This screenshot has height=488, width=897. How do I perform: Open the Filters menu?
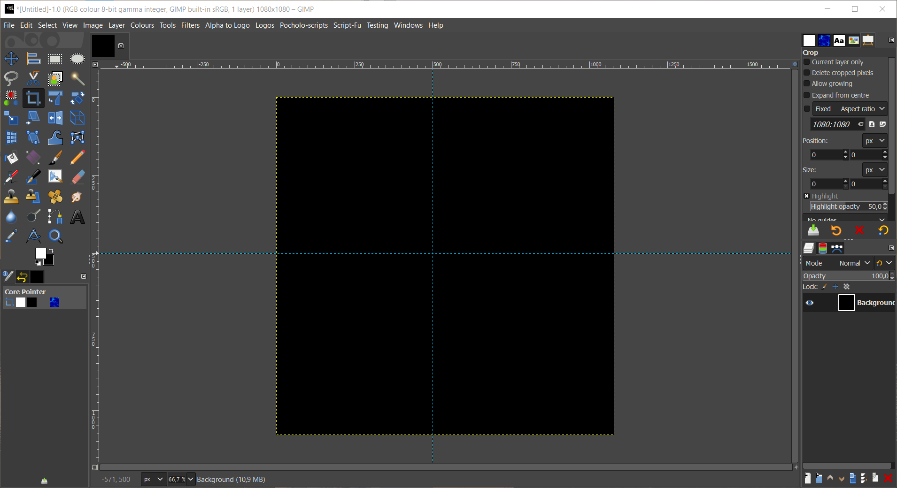click(190, 25)
